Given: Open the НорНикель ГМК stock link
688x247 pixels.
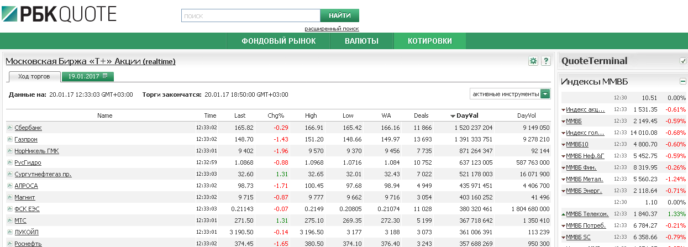Looking at the screenshot, I should pyautogui.click(x=36, y=151).
